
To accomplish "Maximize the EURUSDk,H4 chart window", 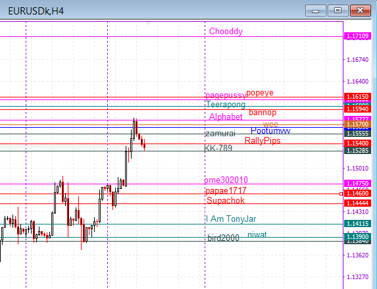I will pos(338,11).
